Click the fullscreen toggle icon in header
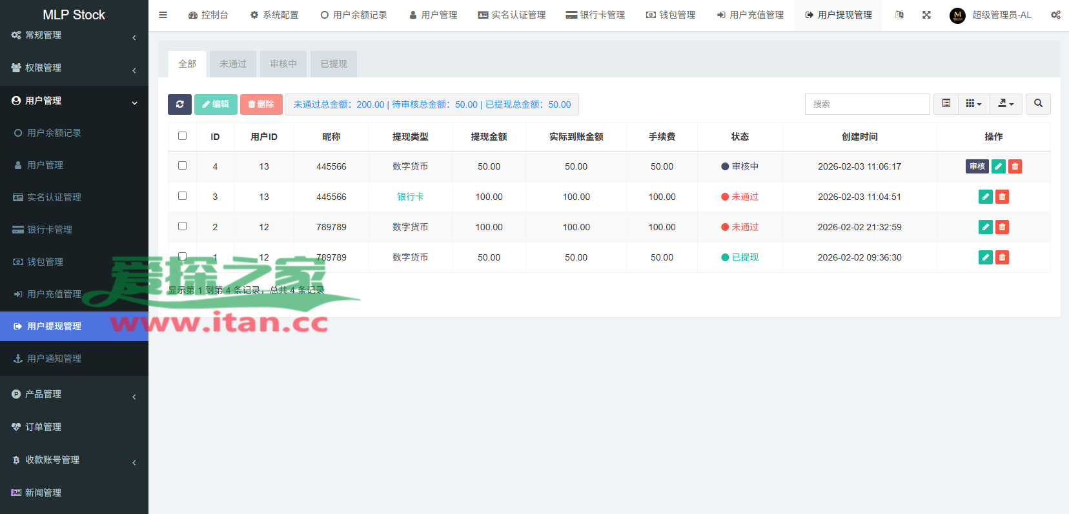This screenshot has width=1069, height=514. (926, 15)
